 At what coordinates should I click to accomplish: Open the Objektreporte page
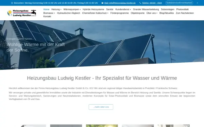tap(137, 13)
